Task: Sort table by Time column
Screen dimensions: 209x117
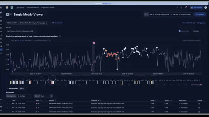Action: point(14,100)
